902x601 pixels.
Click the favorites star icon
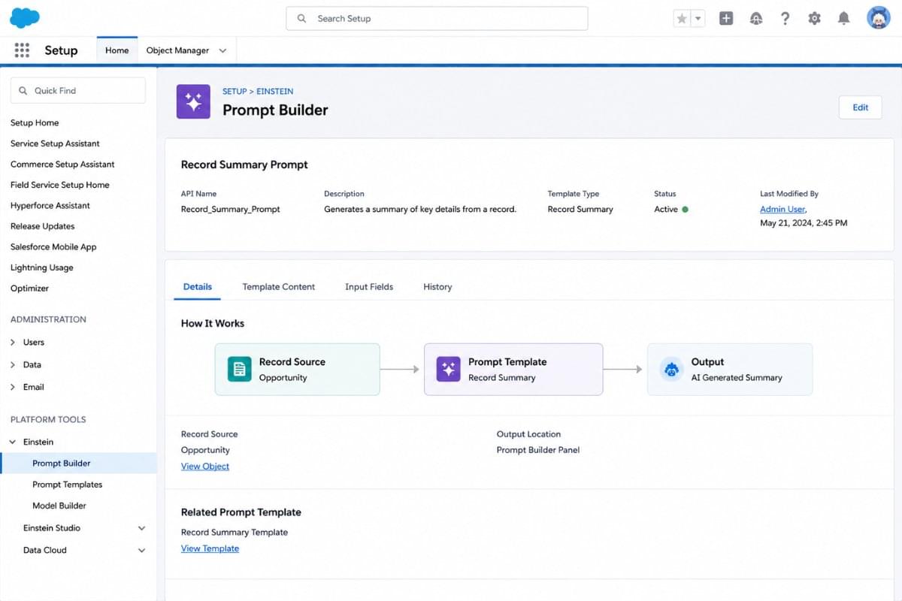click(682, 19)
